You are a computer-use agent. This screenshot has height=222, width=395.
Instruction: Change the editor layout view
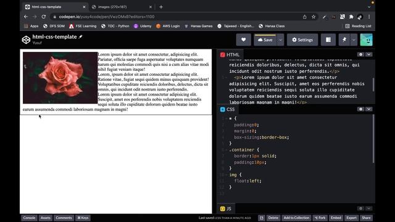click(328, 39)
